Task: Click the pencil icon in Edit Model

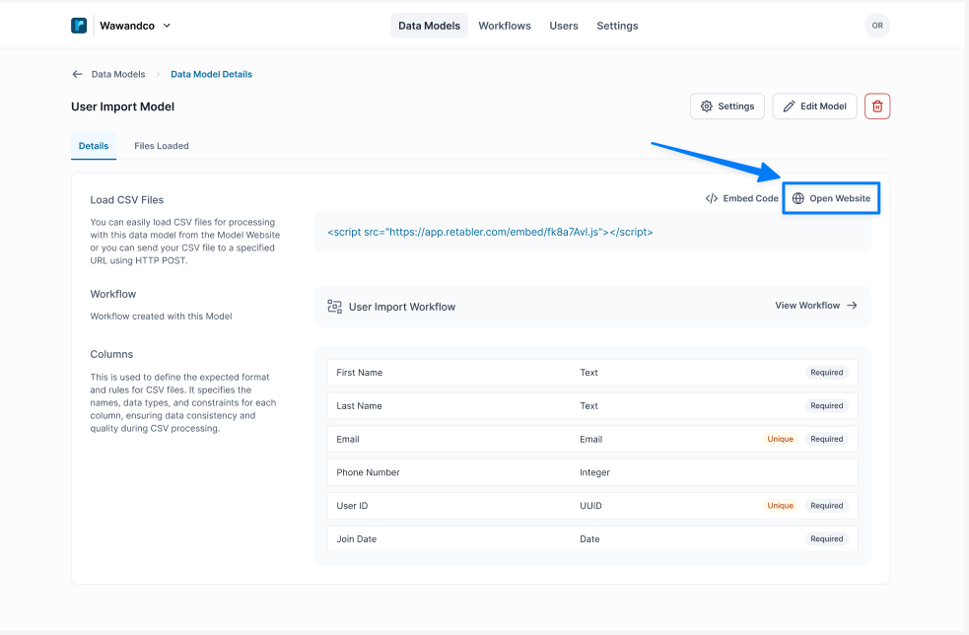Action: [x=789, y=106]
